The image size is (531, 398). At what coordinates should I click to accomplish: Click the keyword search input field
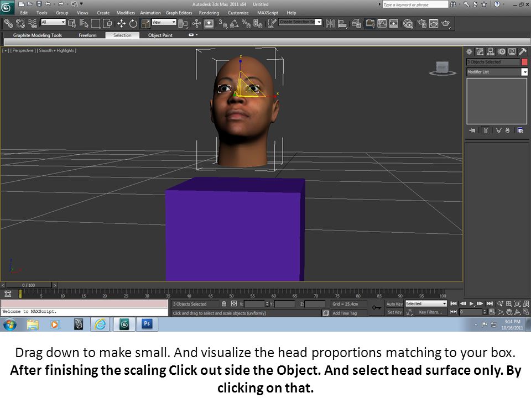click(415, 4)
